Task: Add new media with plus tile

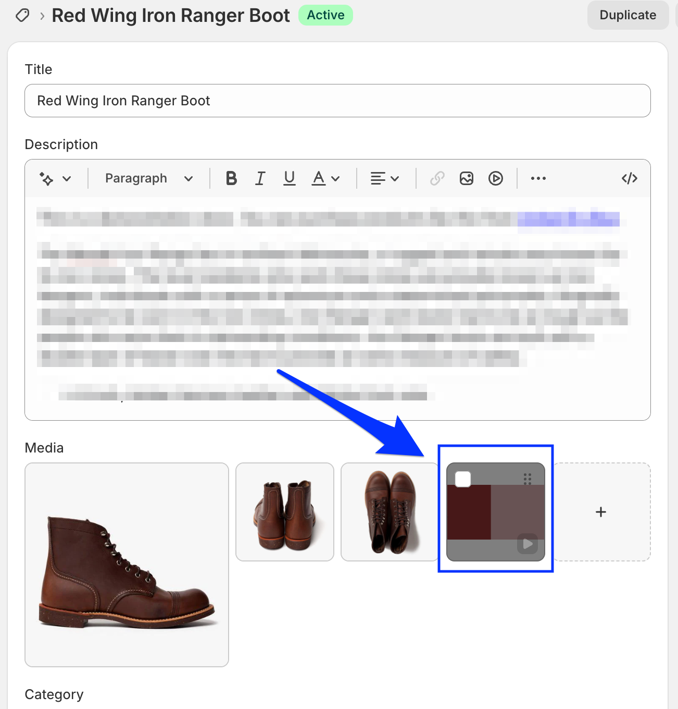Action: tap(601, 512)
